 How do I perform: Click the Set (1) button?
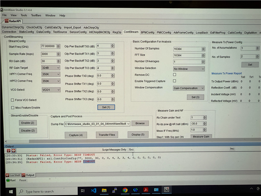point(106,107)
